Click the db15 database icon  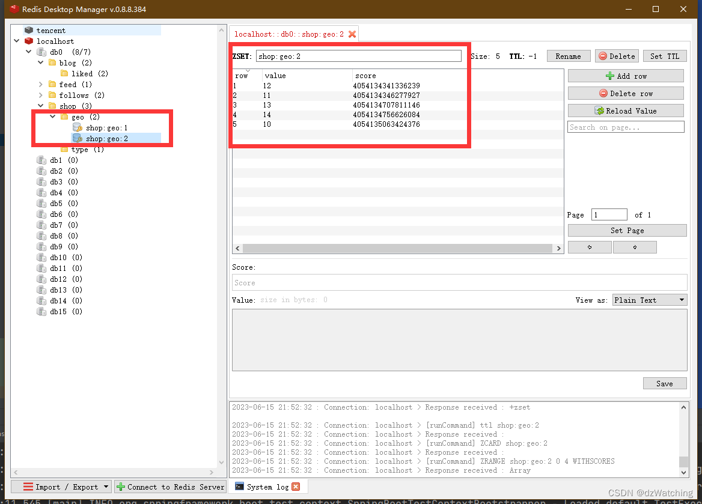(x=41, y=312)
